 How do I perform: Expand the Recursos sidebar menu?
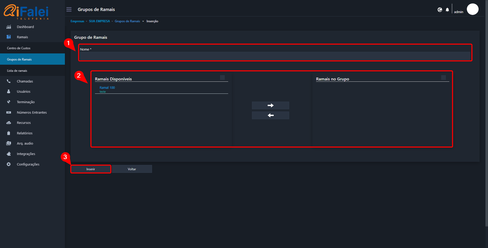tap(24, 123)
